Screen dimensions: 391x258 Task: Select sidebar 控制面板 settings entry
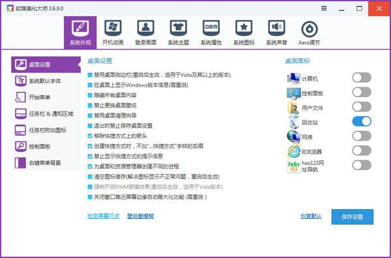coord(46,147)
